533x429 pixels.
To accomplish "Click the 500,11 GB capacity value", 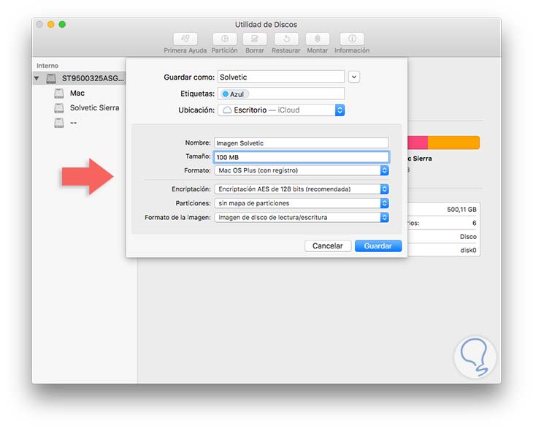I will point(461,210).
